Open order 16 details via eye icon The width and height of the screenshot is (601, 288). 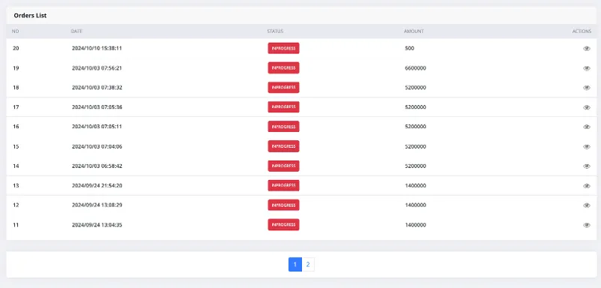tap(587, 127)
